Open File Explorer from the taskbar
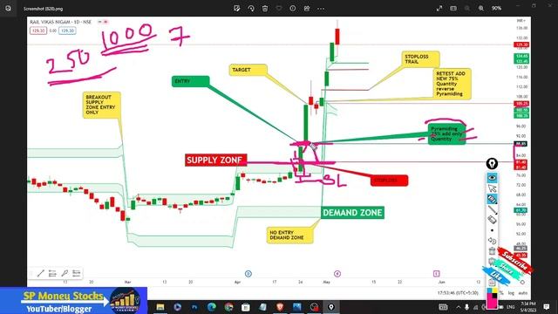This screenshot has height=314, width=558. point(160,307)
